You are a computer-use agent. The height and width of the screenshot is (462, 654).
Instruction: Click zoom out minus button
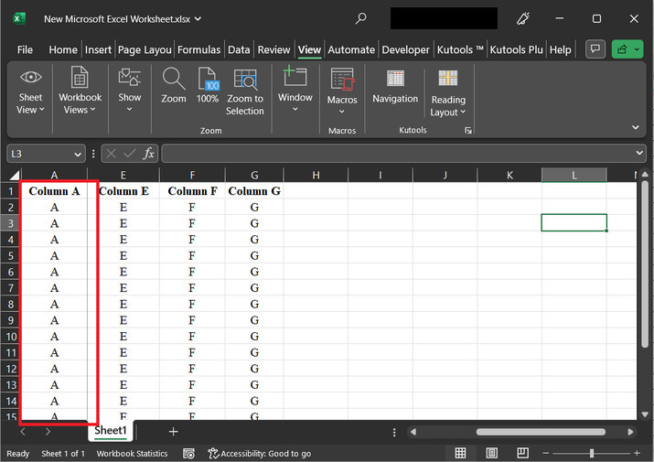(545, 453)
